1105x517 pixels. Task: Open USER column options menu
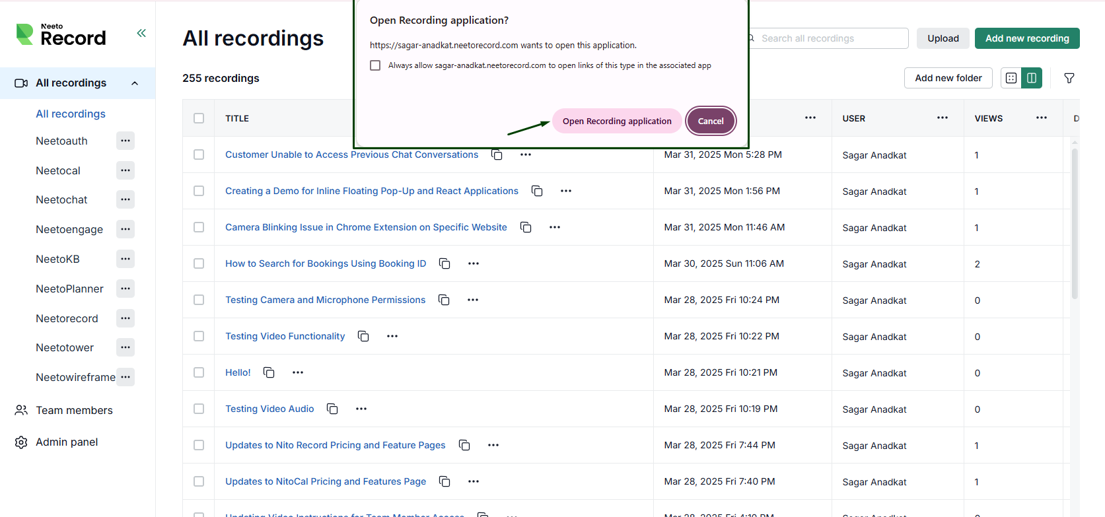click(943, 118)
